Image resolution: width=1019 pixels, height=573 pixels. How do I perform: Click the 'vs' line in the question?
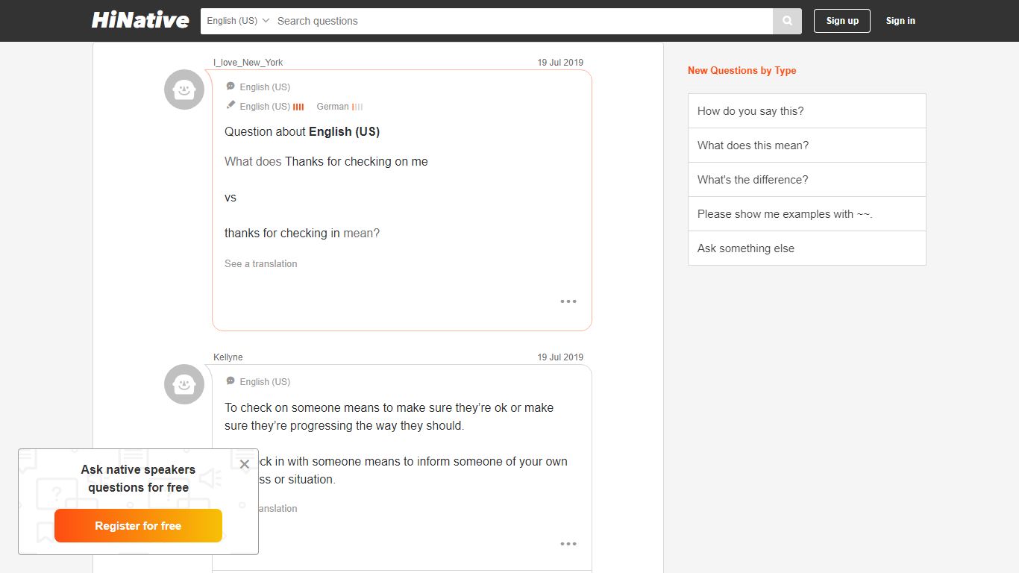click(x=231, y=197)
